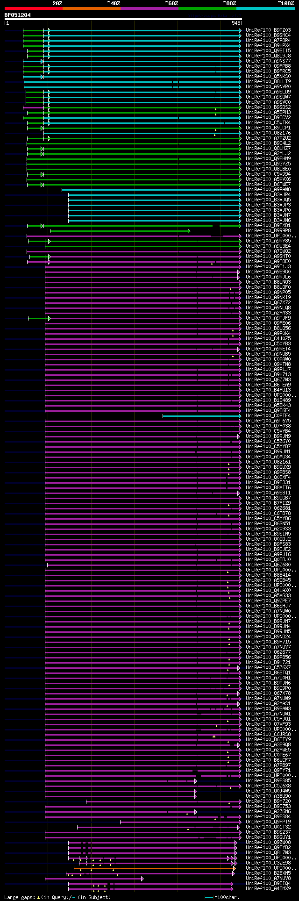Select hit label UniRef100_A7QWQ2
This screenshot has height=901, width=299.
click(268, 251)
